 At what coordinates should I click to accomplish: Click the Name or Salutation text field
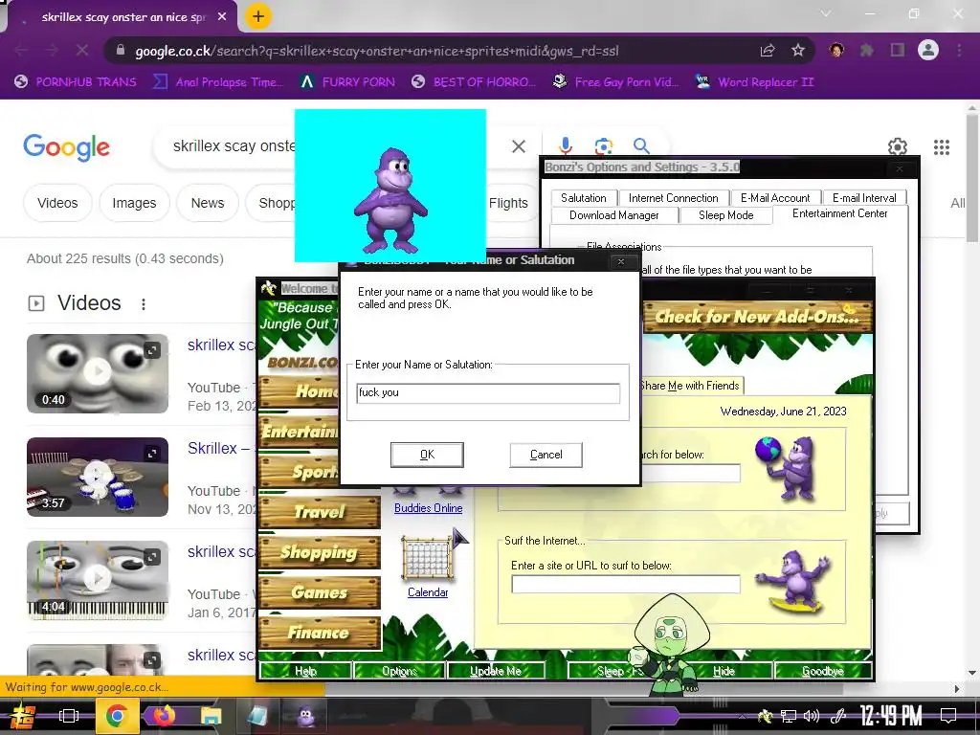click(488, 393)
